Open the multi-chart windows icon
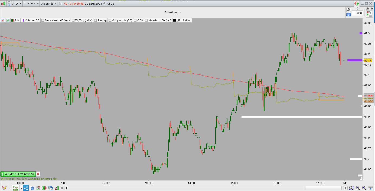 (x=50, y=188)
